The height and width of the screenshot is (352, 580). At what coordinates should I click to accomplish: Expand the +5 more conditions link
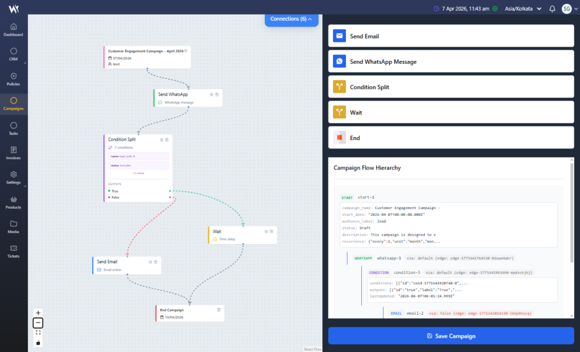(138, 173)
